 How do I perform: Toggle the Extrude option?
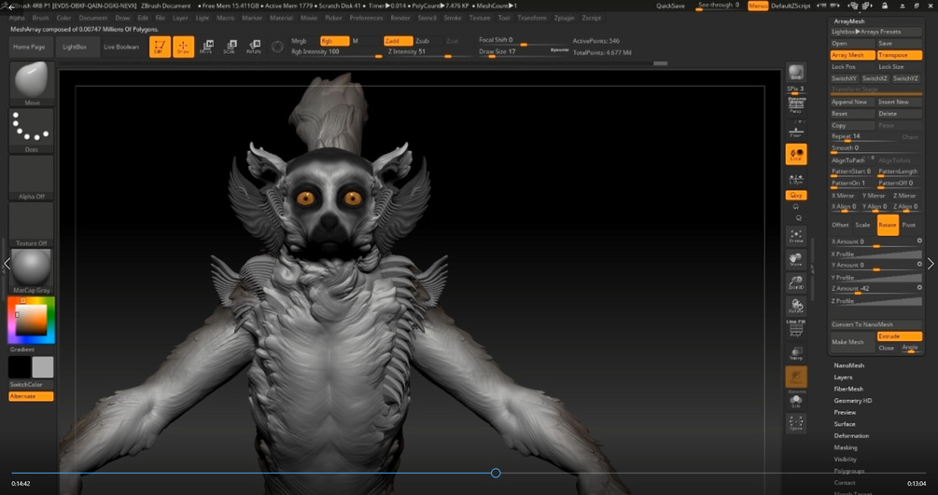pos(900,336)
